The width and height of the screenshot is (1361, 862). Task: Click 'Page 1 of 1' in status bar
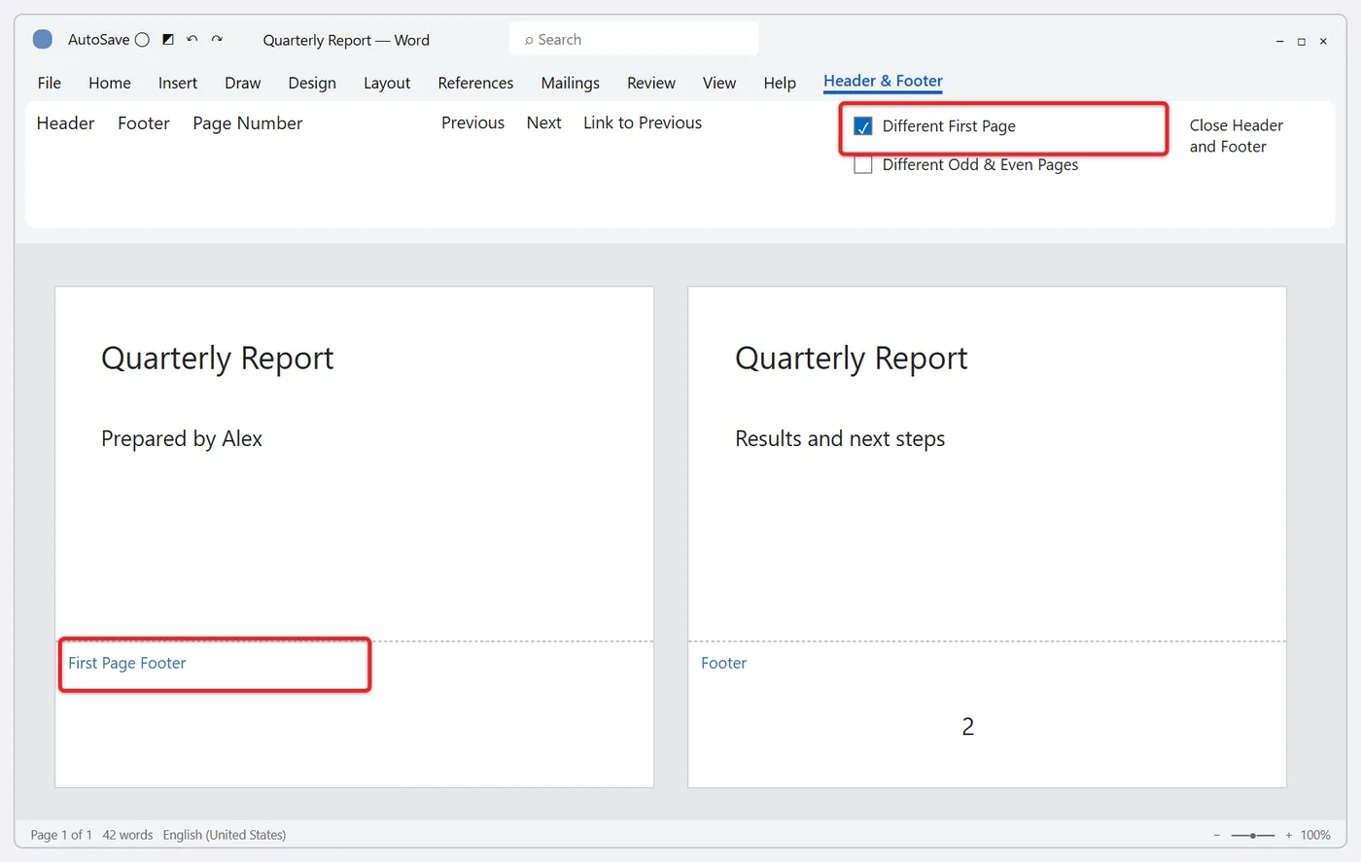(61, 835)
